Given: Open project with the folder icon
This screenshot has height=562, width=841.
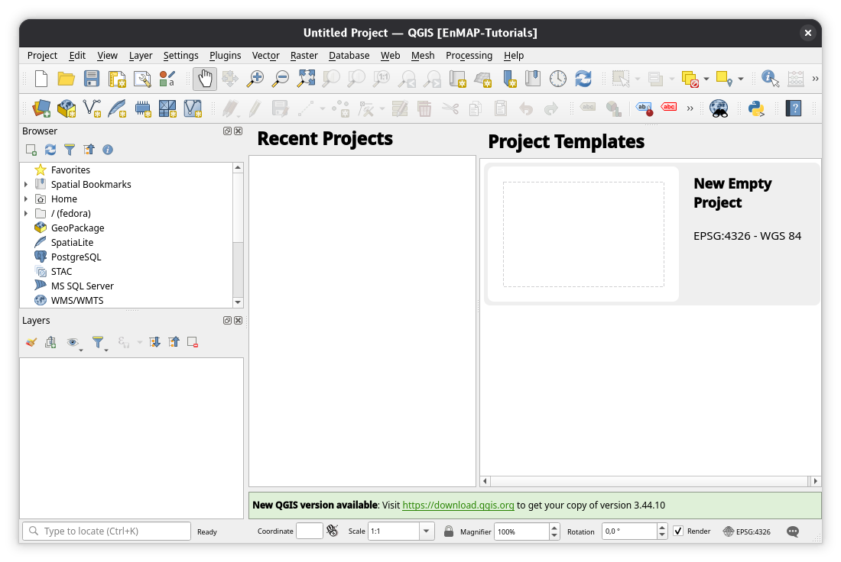Looking at the screenshot, I should tap(66, 79).
